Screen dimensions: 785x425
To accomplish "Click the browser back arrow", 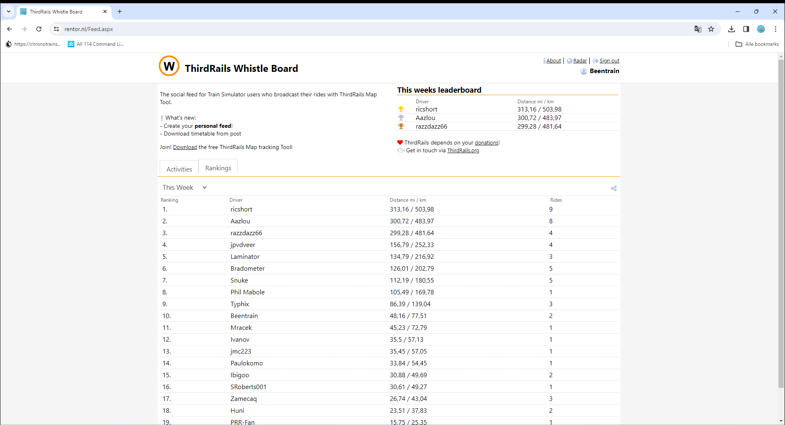I will point(9,29).
